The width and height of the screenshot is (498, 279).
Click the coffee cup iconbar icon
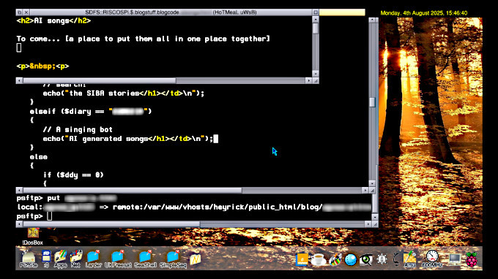click(x=318, y=260)
